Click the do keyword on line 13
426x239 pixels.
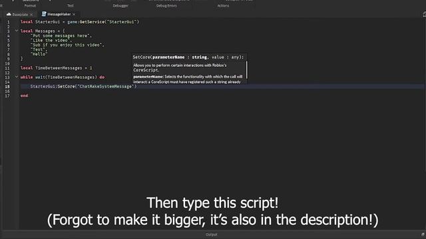[102, 77]
